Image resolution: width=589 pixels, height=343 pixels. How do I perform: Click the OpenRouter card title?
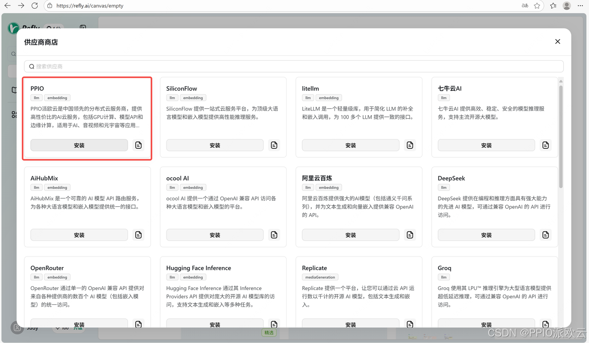tap(47, 268)
